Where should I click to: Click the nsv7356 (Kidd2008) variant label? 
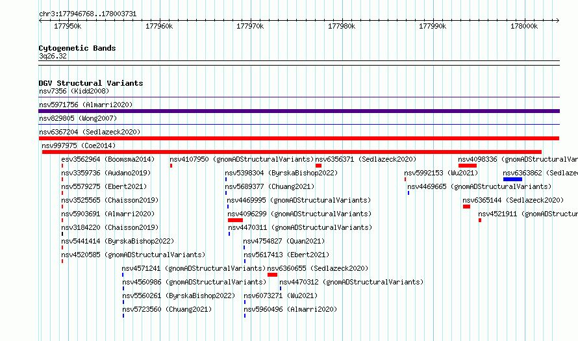(x=74, y=91)
